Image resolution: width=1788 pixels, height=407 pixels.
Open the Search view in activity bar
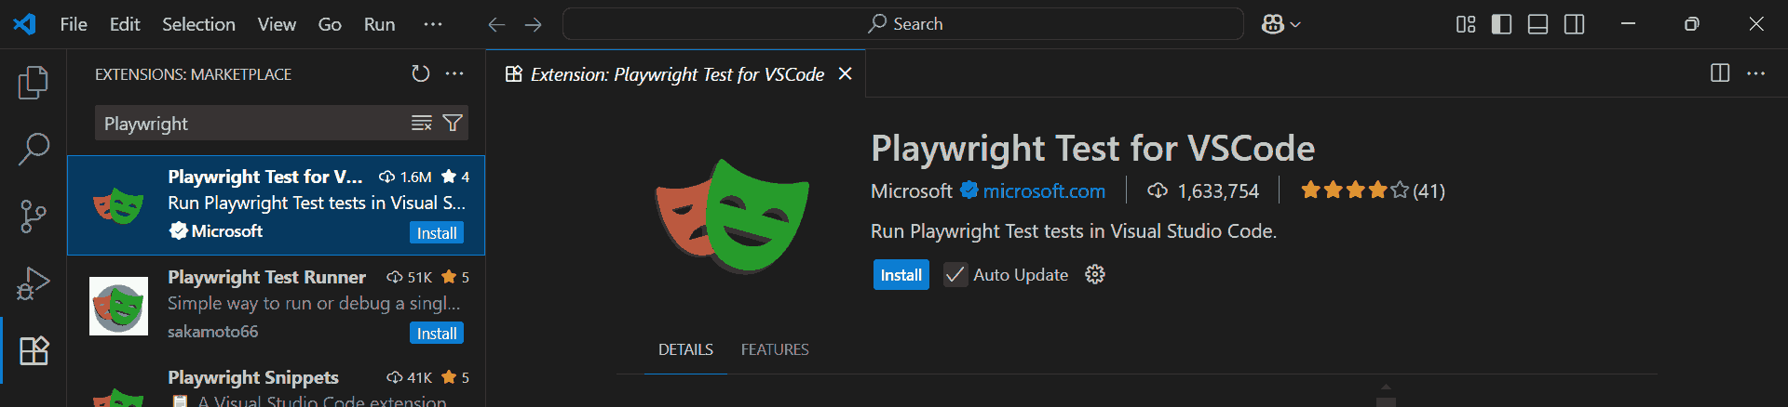click(x=34, y=149)
